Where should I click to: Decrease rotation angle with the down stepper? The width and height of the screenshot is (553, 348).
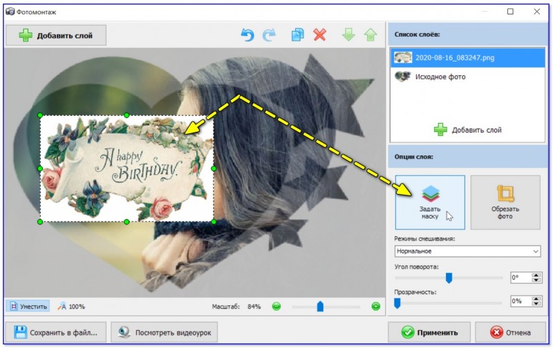(536, 280)
